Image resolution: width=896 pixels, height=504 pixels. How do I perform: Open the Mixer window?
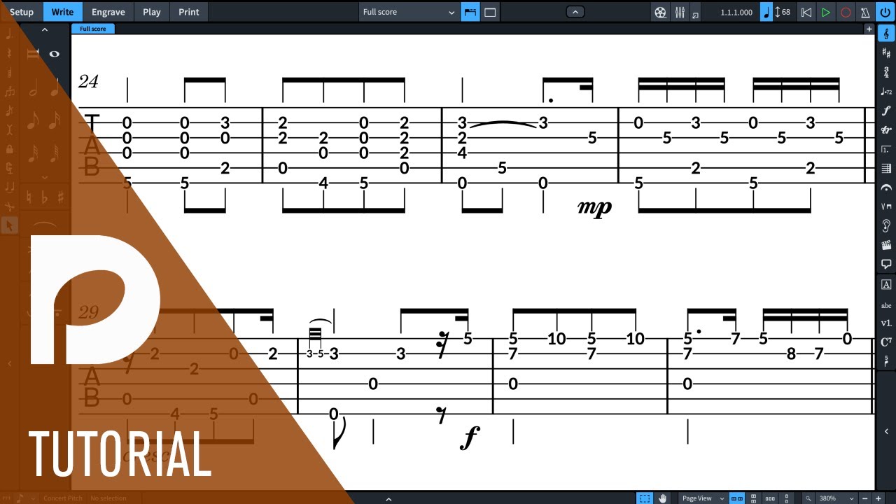[x=680, y=12]
